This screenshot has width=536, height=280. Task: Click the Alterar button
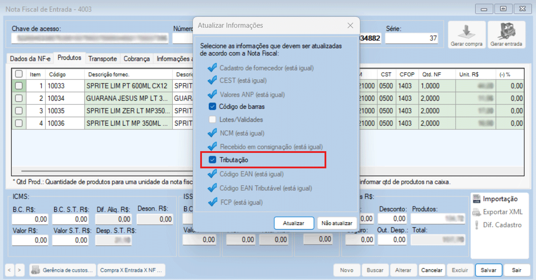tap(403, 270)
